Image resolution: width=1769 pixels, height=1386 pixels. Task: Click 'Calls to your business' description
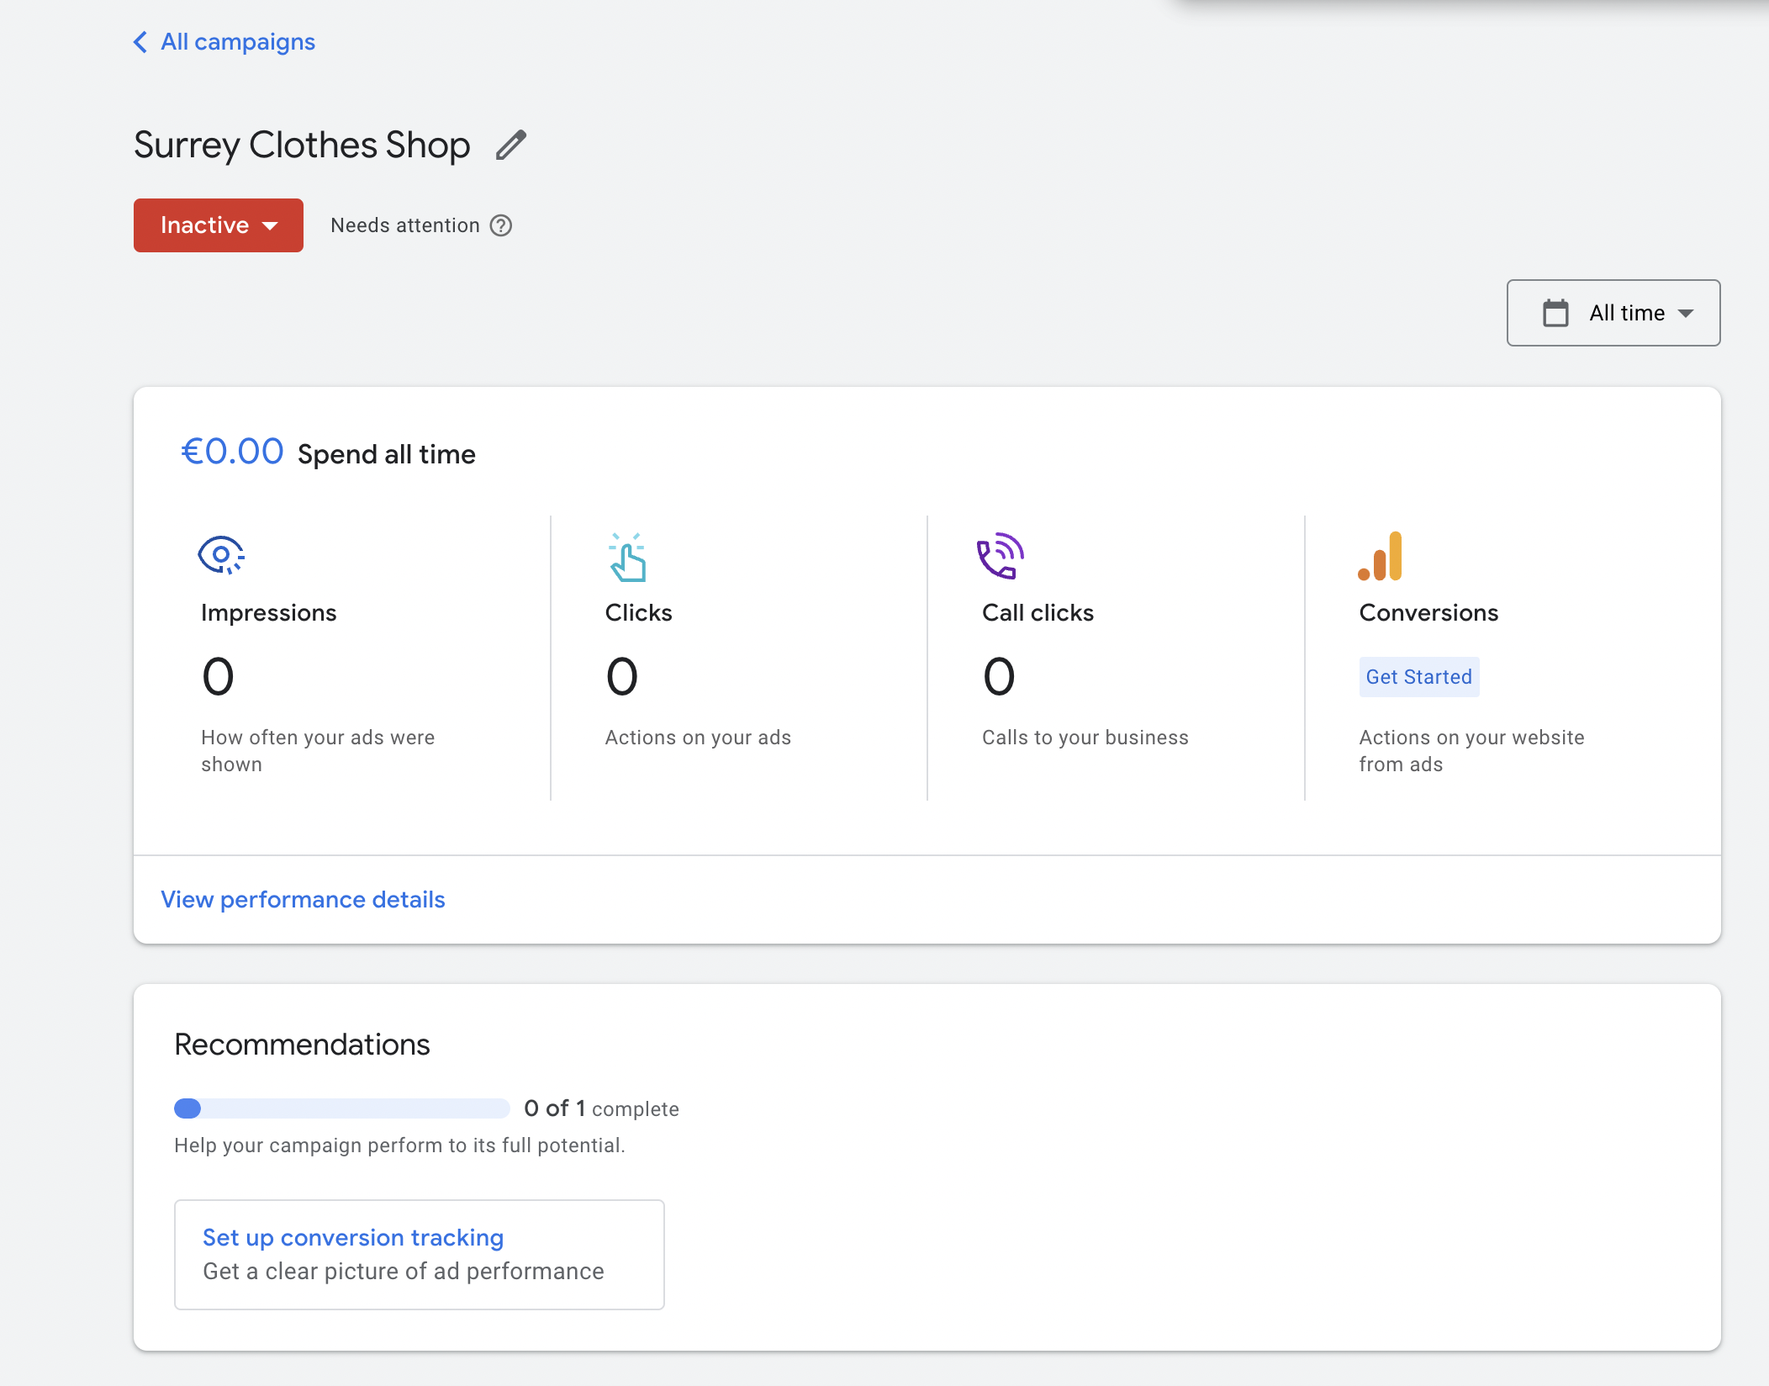click(1085, 738)
